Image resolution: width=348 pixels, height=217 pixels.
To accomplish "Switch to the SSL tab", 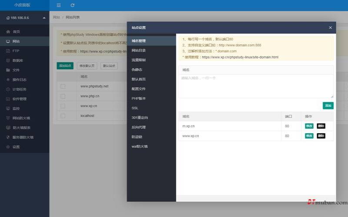I will point(151,108).
